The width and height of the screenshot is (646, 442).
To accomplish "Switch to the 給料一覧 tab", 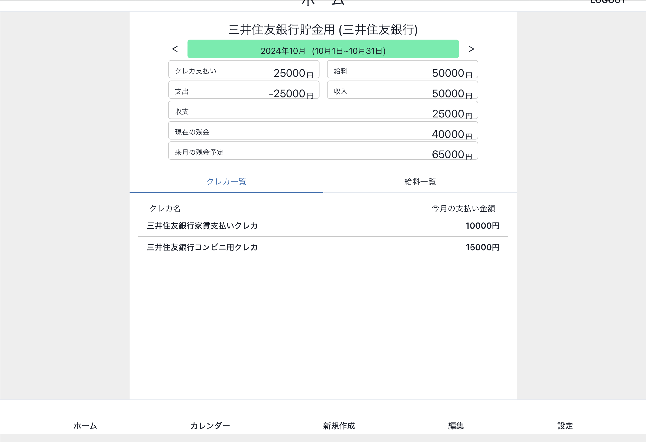I will [x=420, y=182].
